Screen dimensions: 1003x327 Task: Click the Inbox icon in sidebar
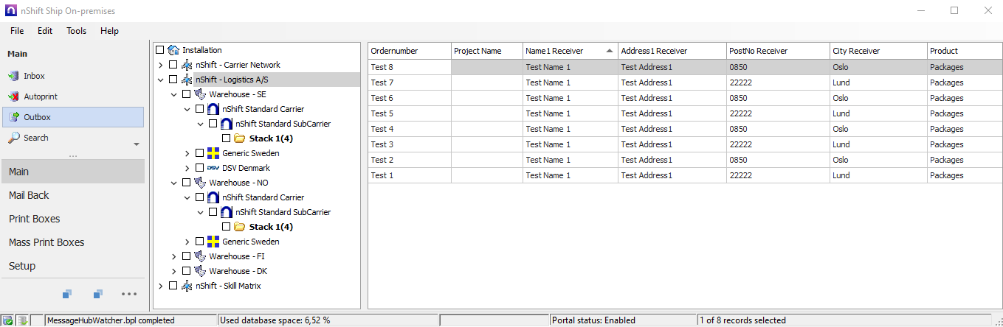[x=14, y=76]
